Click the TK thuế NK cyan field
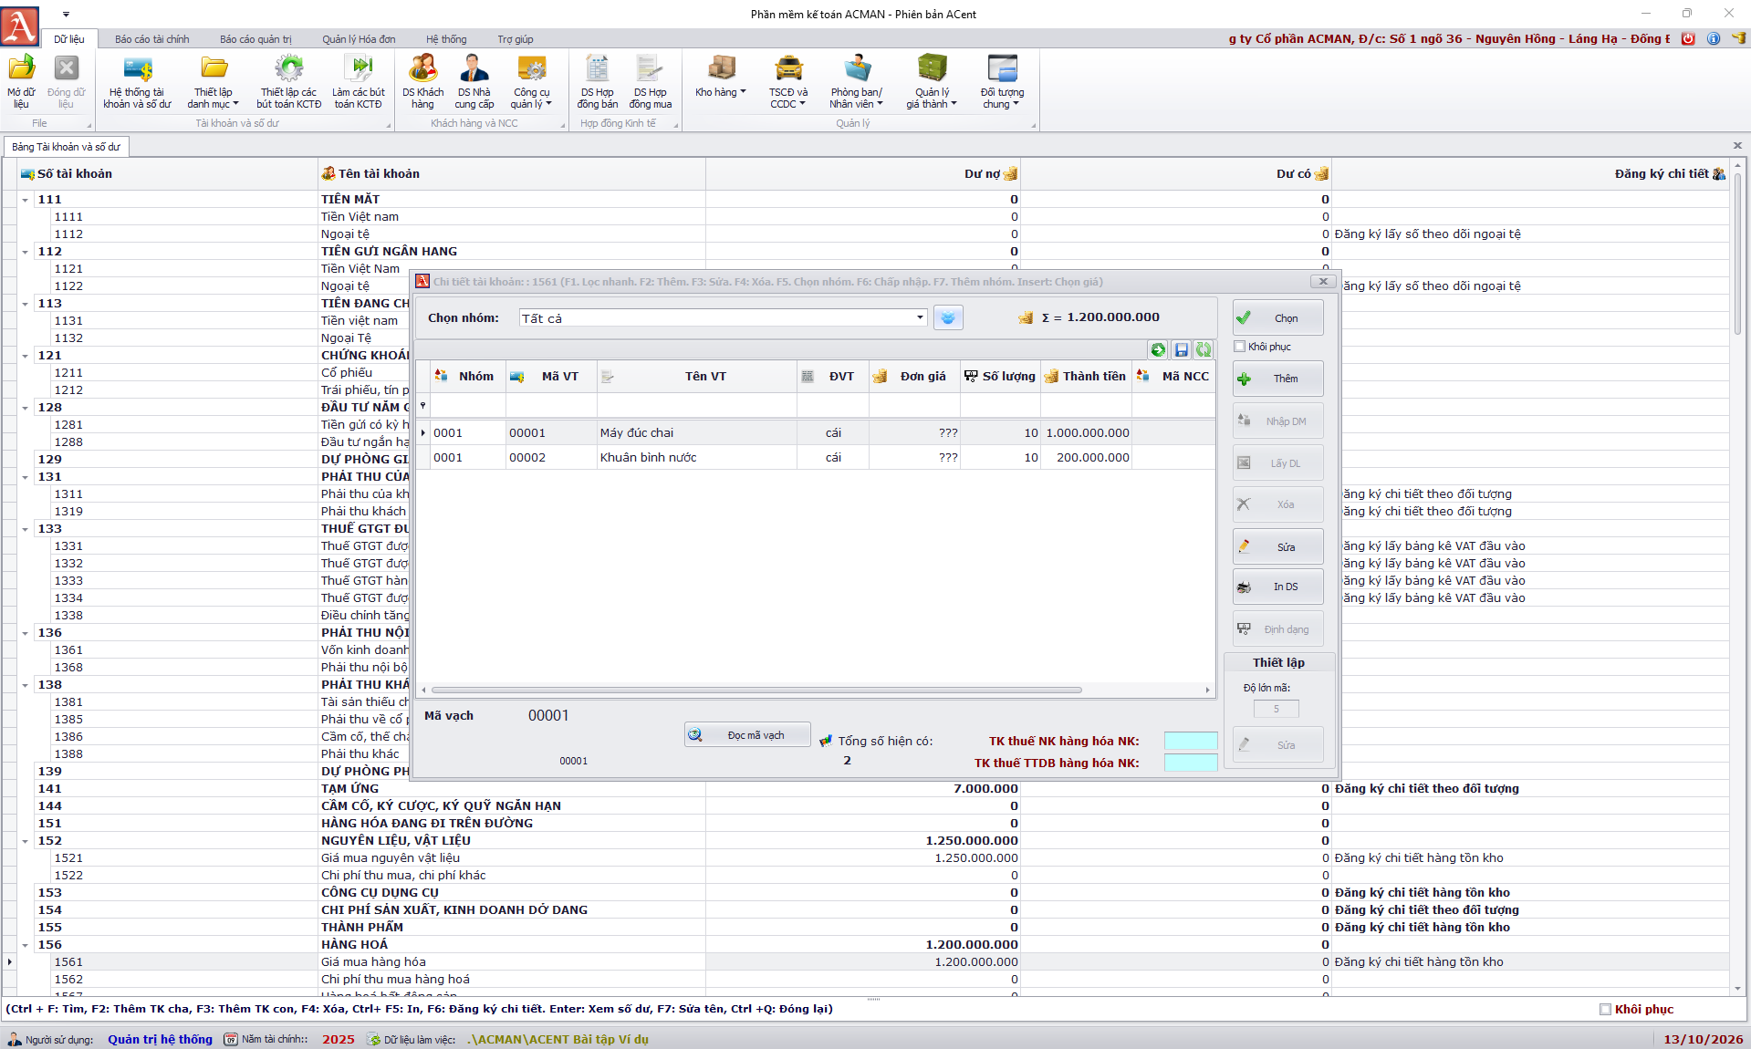Viewport: 1751px width, 1049px height. [1191, 741]
